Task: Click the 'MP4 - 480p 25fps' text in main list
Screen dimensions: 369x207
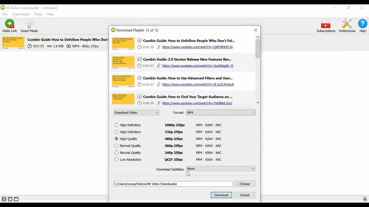Action: [86, 46]
